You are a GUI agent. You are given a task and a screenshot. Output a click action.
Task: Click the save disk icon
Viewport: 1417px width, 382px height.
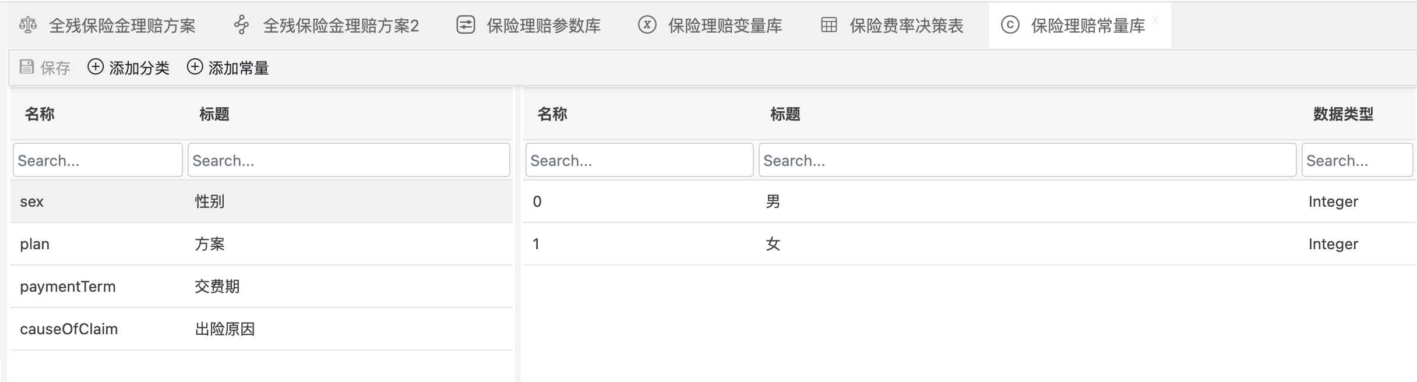[x=27, y=67]
